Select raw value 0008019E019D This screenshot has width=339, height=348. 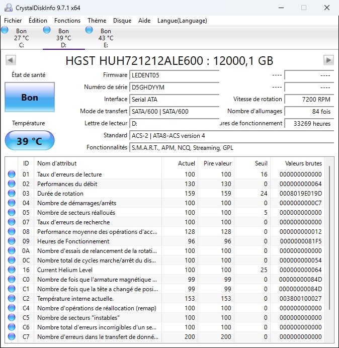click(x=301, y=194)
